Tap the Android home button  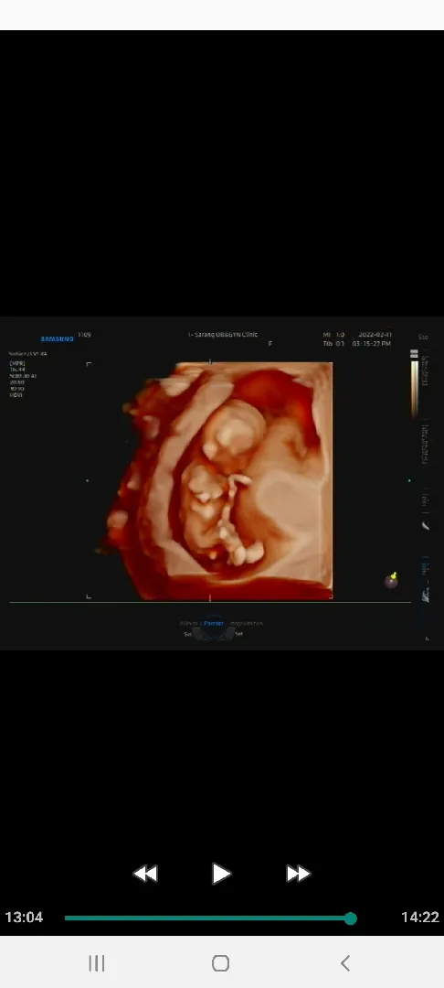tap(221, 962)
